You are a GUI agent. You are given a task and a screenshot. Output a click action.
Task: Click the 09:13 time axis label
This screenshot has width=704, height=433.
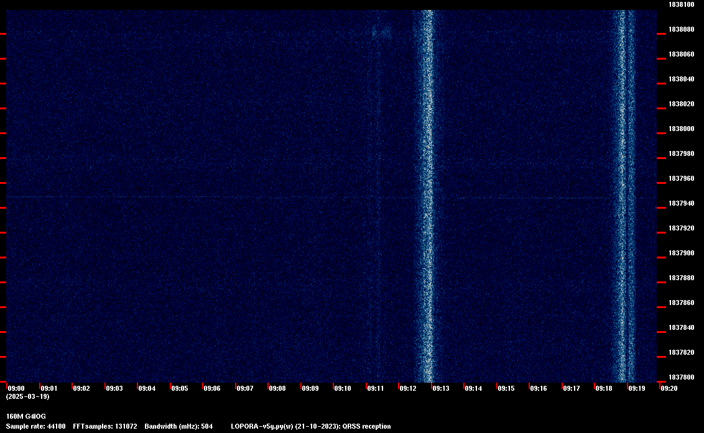(x=441, y=388)
